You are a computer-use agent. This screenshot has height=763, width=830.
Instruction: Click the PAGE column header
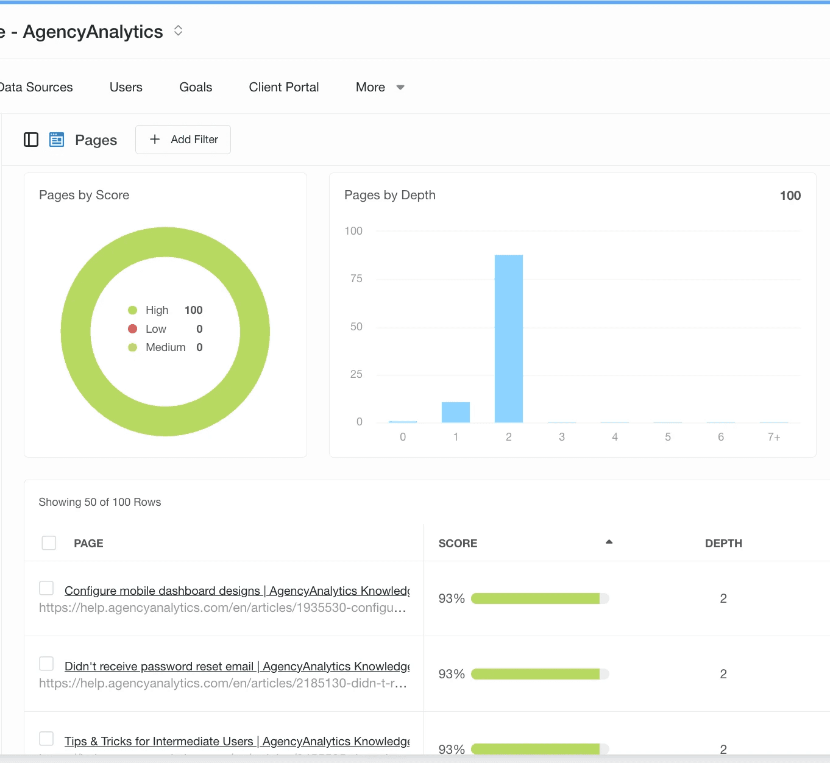click(88, 544)
